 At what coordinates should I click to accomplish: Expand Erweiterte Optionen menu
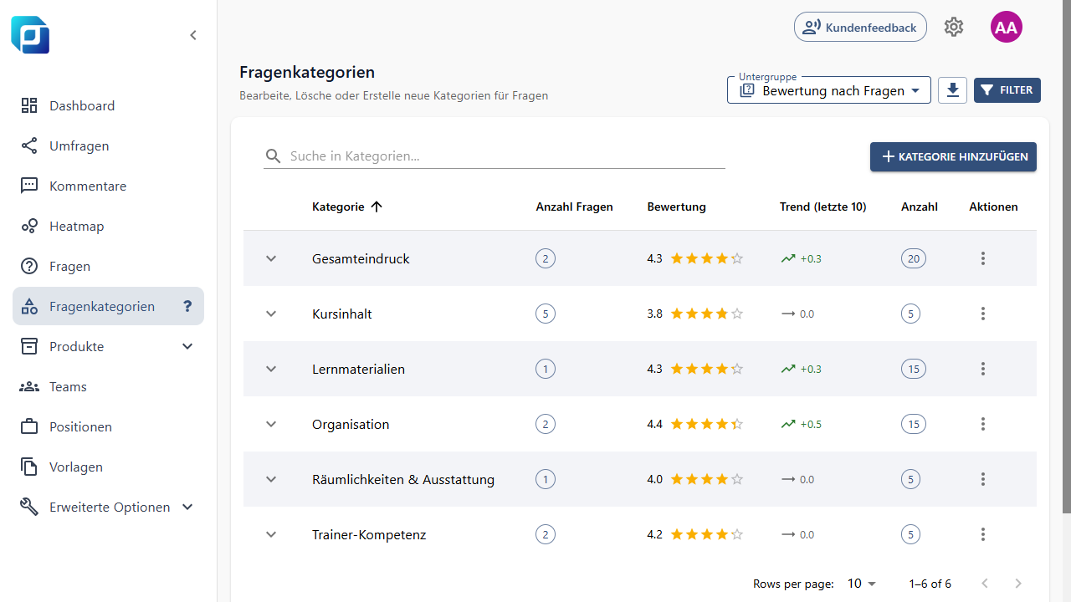(x=187, y=507)
